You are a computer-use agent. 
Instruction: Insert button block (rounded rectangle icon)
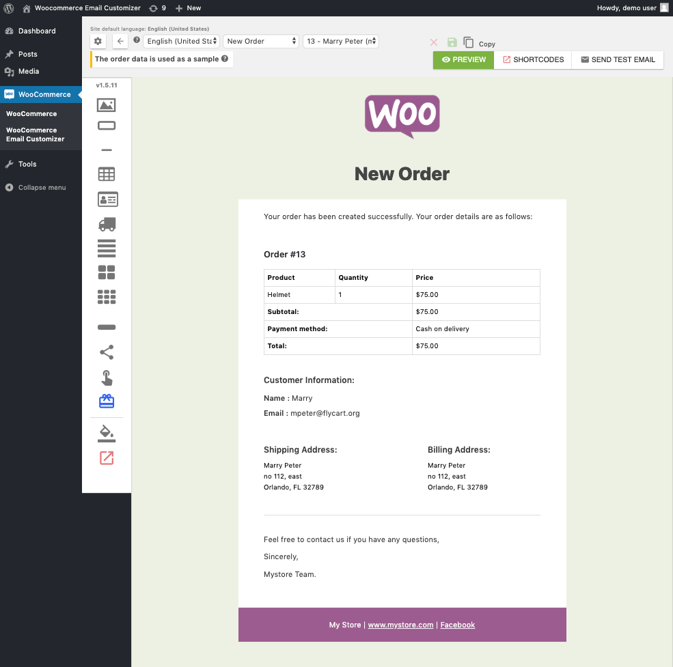coord(106,126)
